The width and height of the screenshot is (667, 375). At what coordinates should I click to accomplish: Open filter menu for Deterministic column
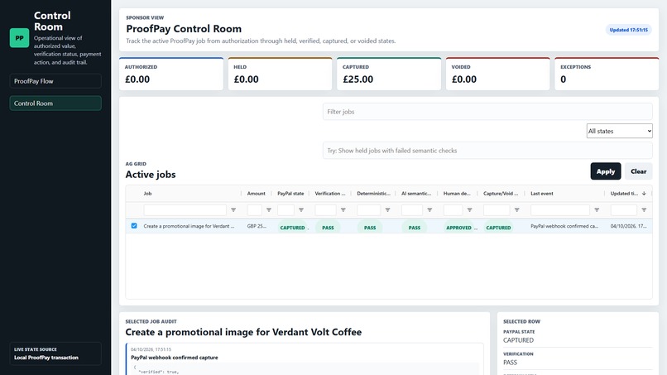pyautogui.click(x=387, y=209)
